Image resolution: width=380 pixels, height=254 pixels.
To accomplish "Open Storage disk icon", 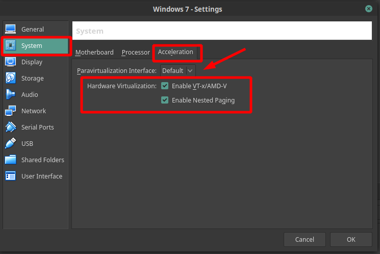I will click(x=10, y=78).
